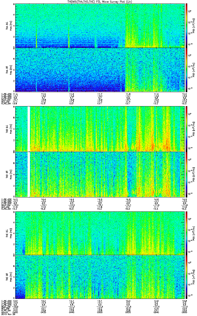Viewport: 197px width, 316px height.
Task: Click the '0420' time label
Action: [x=43, y=312]
